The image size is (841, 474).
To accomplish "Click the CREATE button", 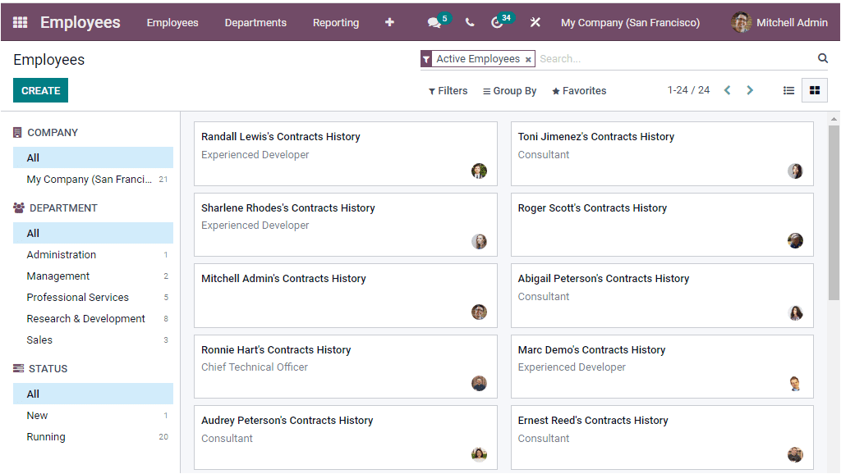I will pyautogui.click(x=40, y=90).
